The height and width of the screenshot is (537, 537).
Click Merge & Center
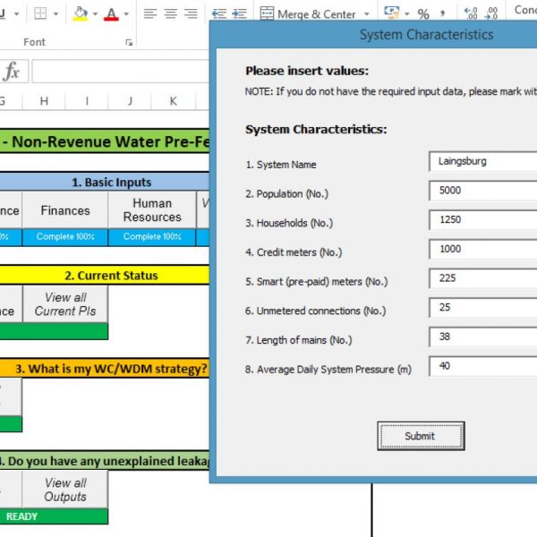(308, 14)
